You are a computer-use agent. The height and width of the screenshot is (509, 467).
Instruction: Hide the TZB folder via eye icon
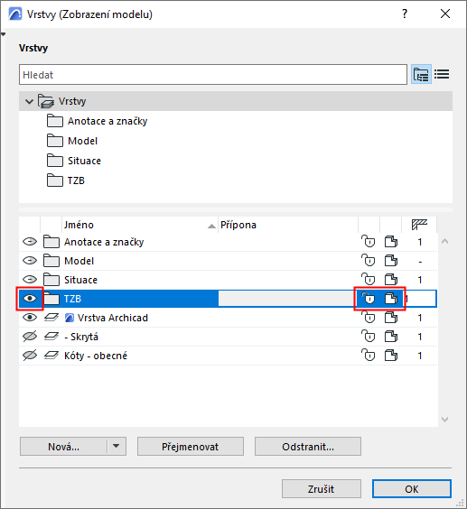(x=30, y=299)
